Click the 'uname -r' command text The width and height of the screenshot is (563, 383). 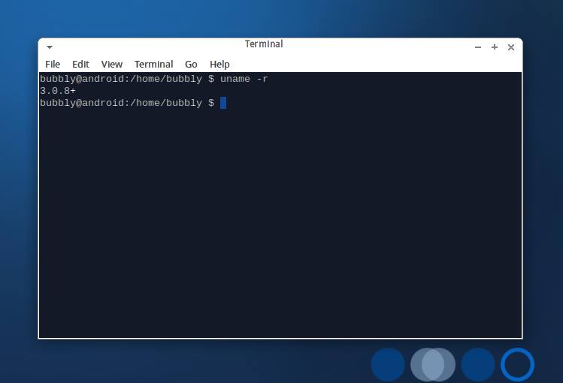[x=244, y=79]
